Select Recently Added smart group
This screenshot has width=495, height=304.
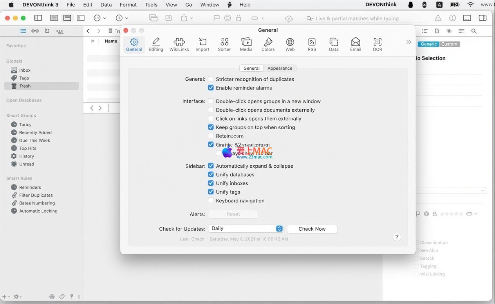pyautogui.click(x=35, y=132)
